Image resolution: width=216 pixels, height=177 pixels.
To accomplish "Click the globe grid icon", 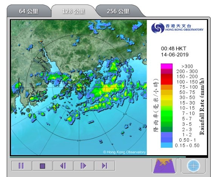I will [x=193, y=166].
